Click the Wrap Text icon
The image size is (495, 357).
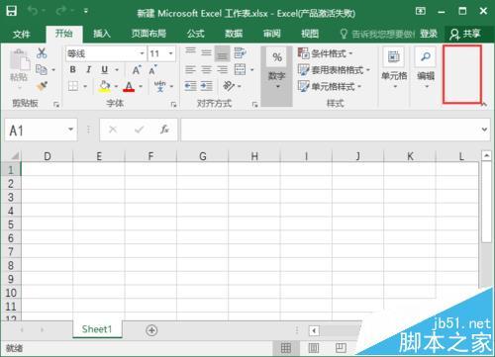[x=240, y=52]
